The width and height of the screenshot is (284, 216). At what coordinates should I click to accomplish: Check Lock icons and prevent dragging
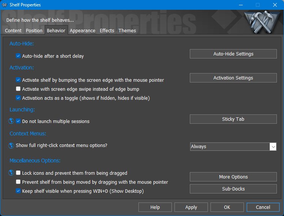[x=18, y=173]
